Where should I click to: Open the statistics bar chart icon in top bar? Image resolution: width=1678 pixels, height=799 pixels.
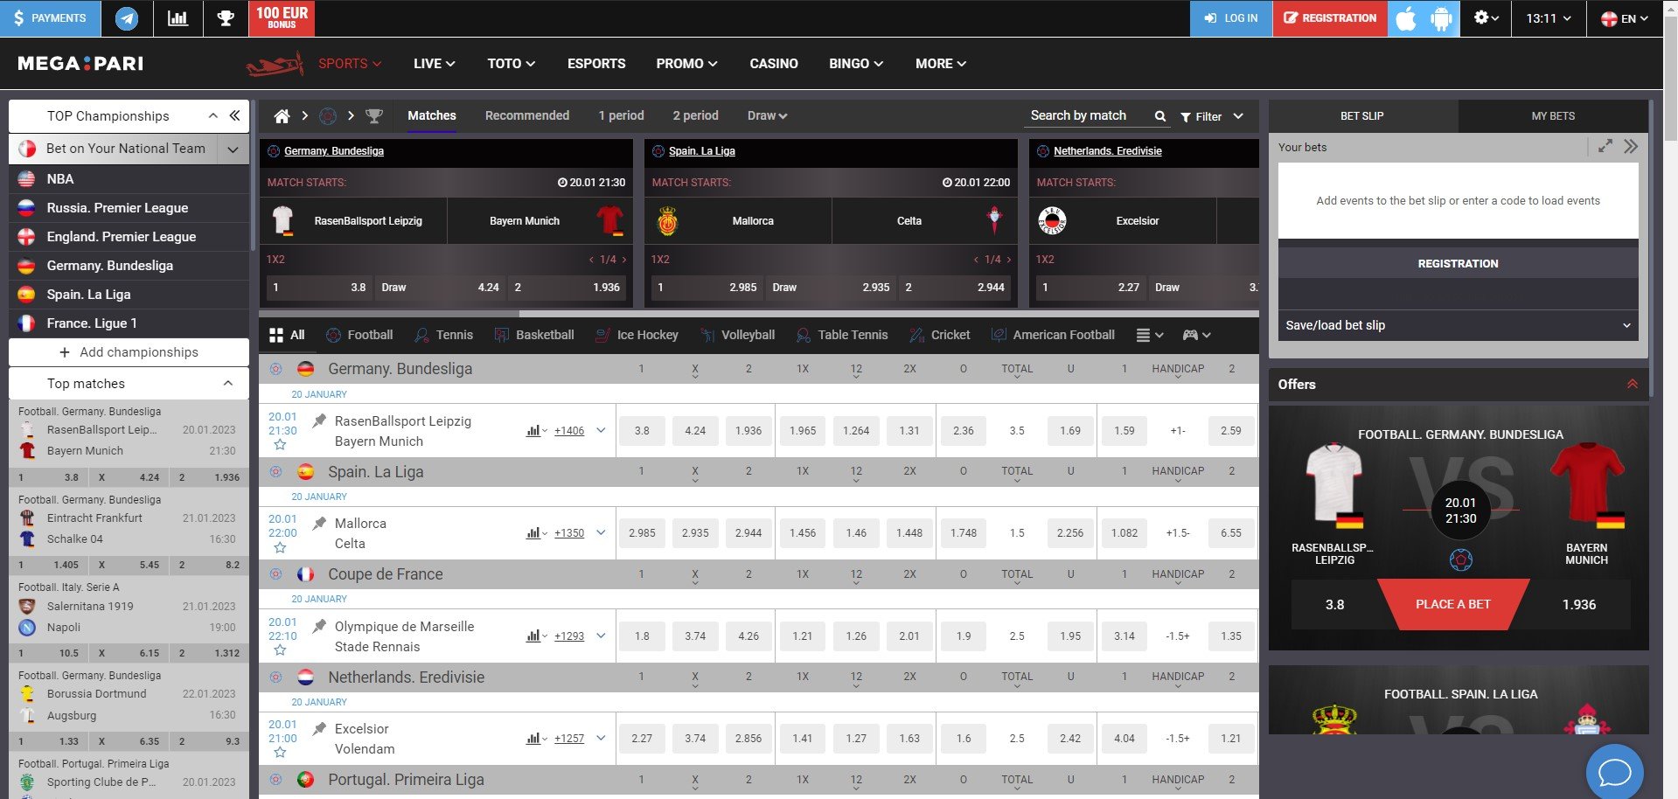tap(178, 18)
